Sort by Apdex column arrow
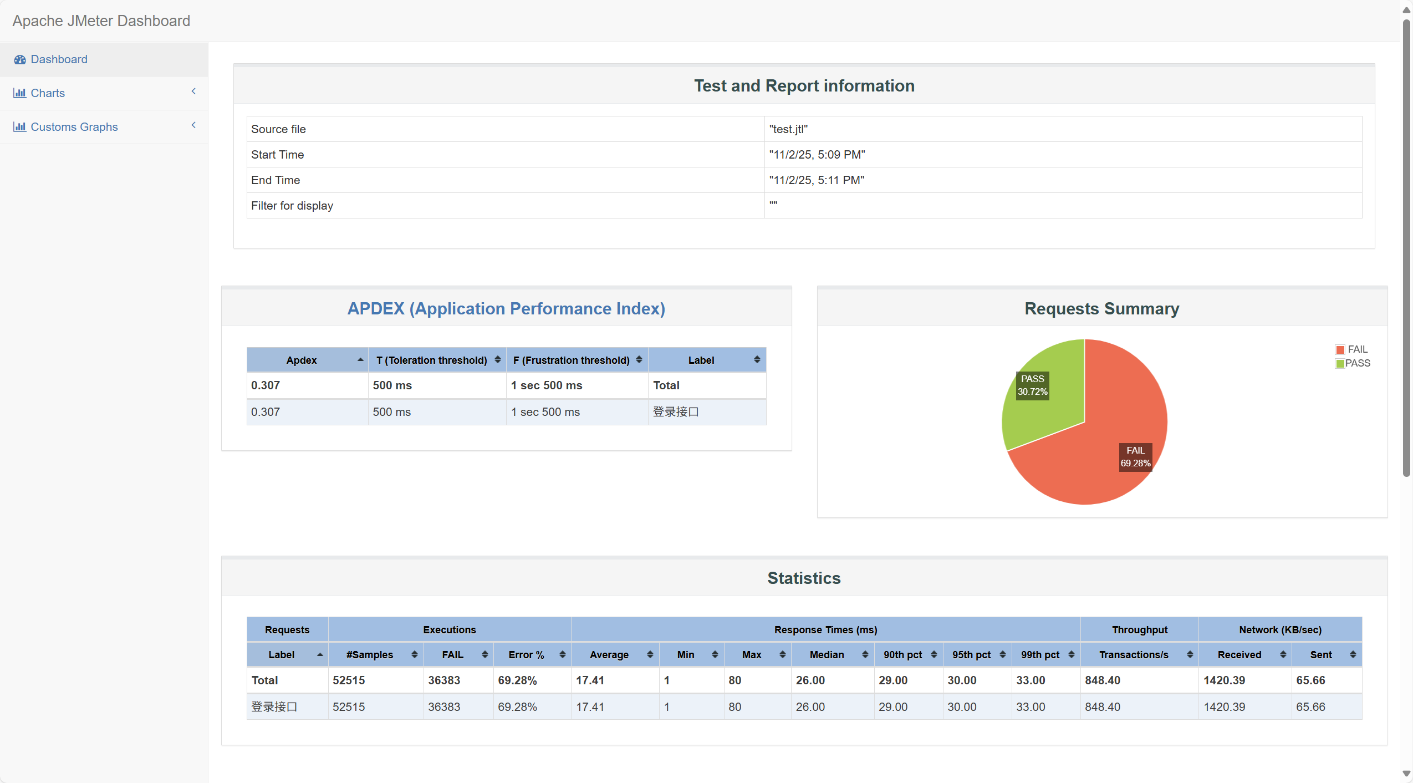Image resolution: width=1413 pixels, height=783 pixels. click(360, 360)
